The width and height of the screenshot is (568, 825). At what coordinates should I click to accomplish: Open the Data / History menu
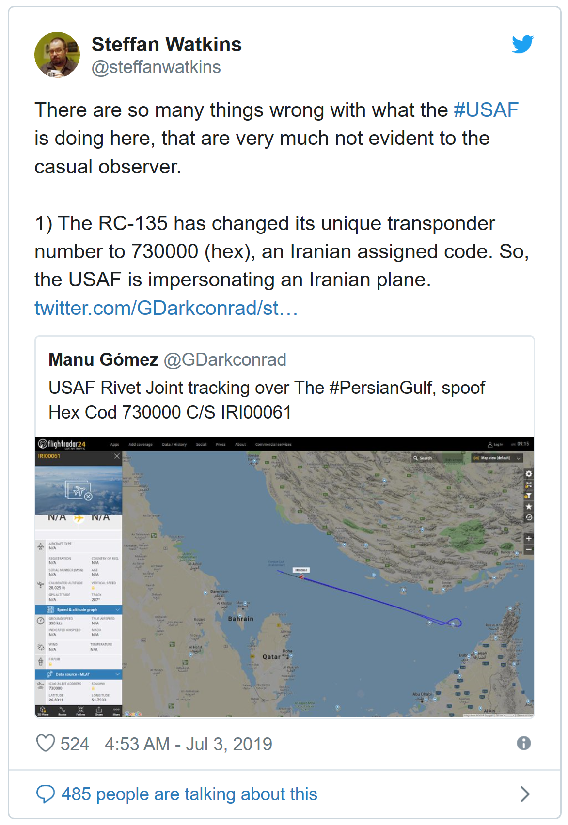tap(174, 444)
